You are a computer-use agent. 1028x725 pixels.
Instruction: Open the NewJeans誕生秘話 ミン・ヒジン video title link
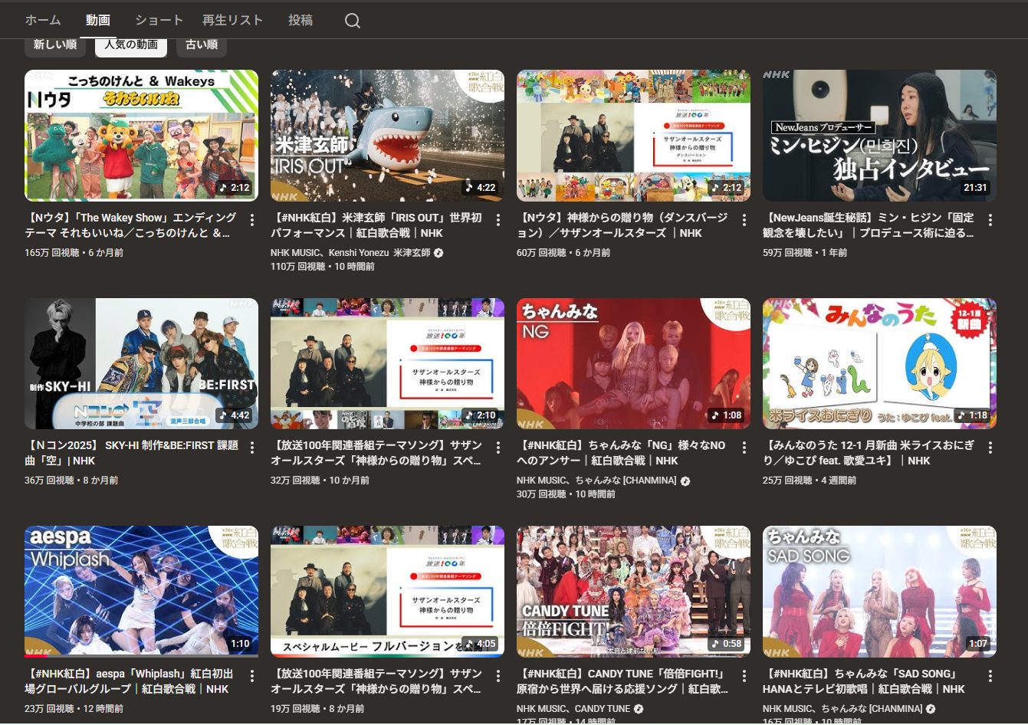[x=868, y=225]
